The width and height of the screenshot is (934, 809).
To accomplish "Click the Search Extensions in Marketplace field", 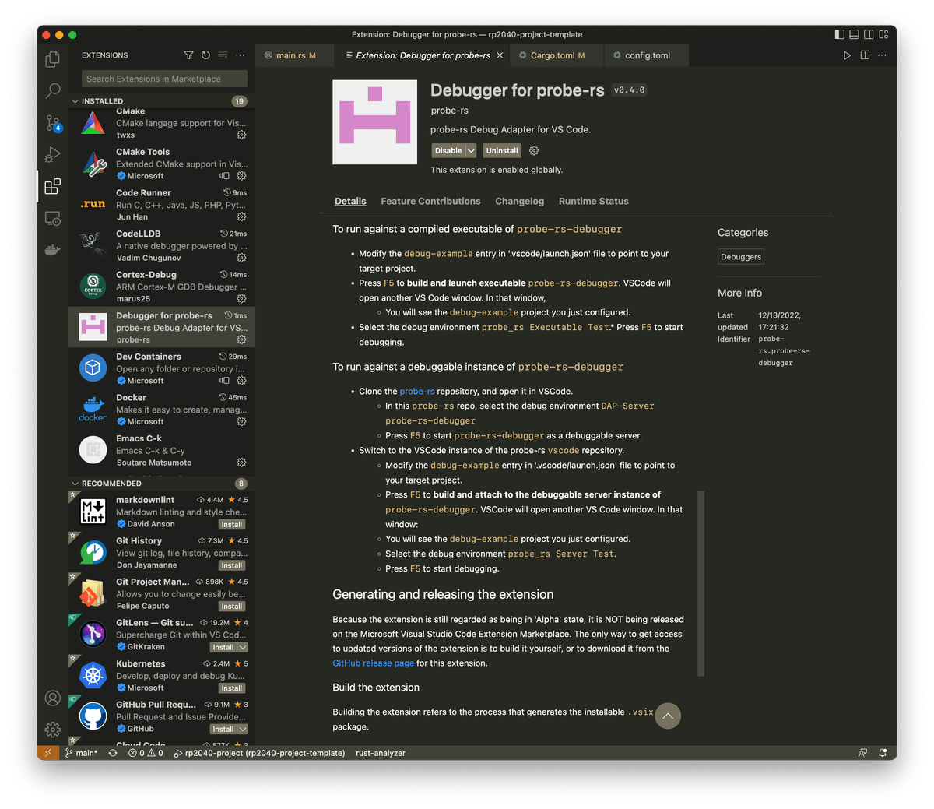I will click(163, 79).
